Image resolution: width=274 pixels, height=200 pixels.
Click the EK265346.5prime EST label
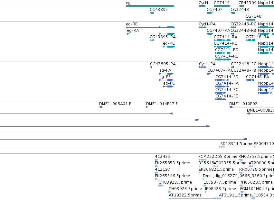pyautogui.click(x=172, y=176)
